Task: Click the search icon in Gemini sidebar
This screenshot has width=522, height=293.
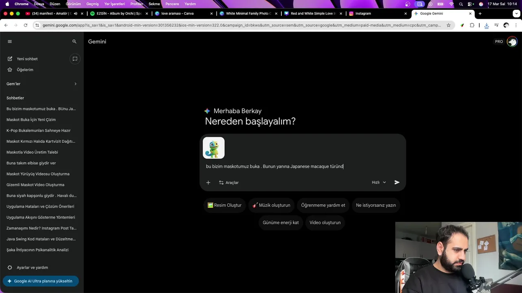Action: tap(74, 42)
